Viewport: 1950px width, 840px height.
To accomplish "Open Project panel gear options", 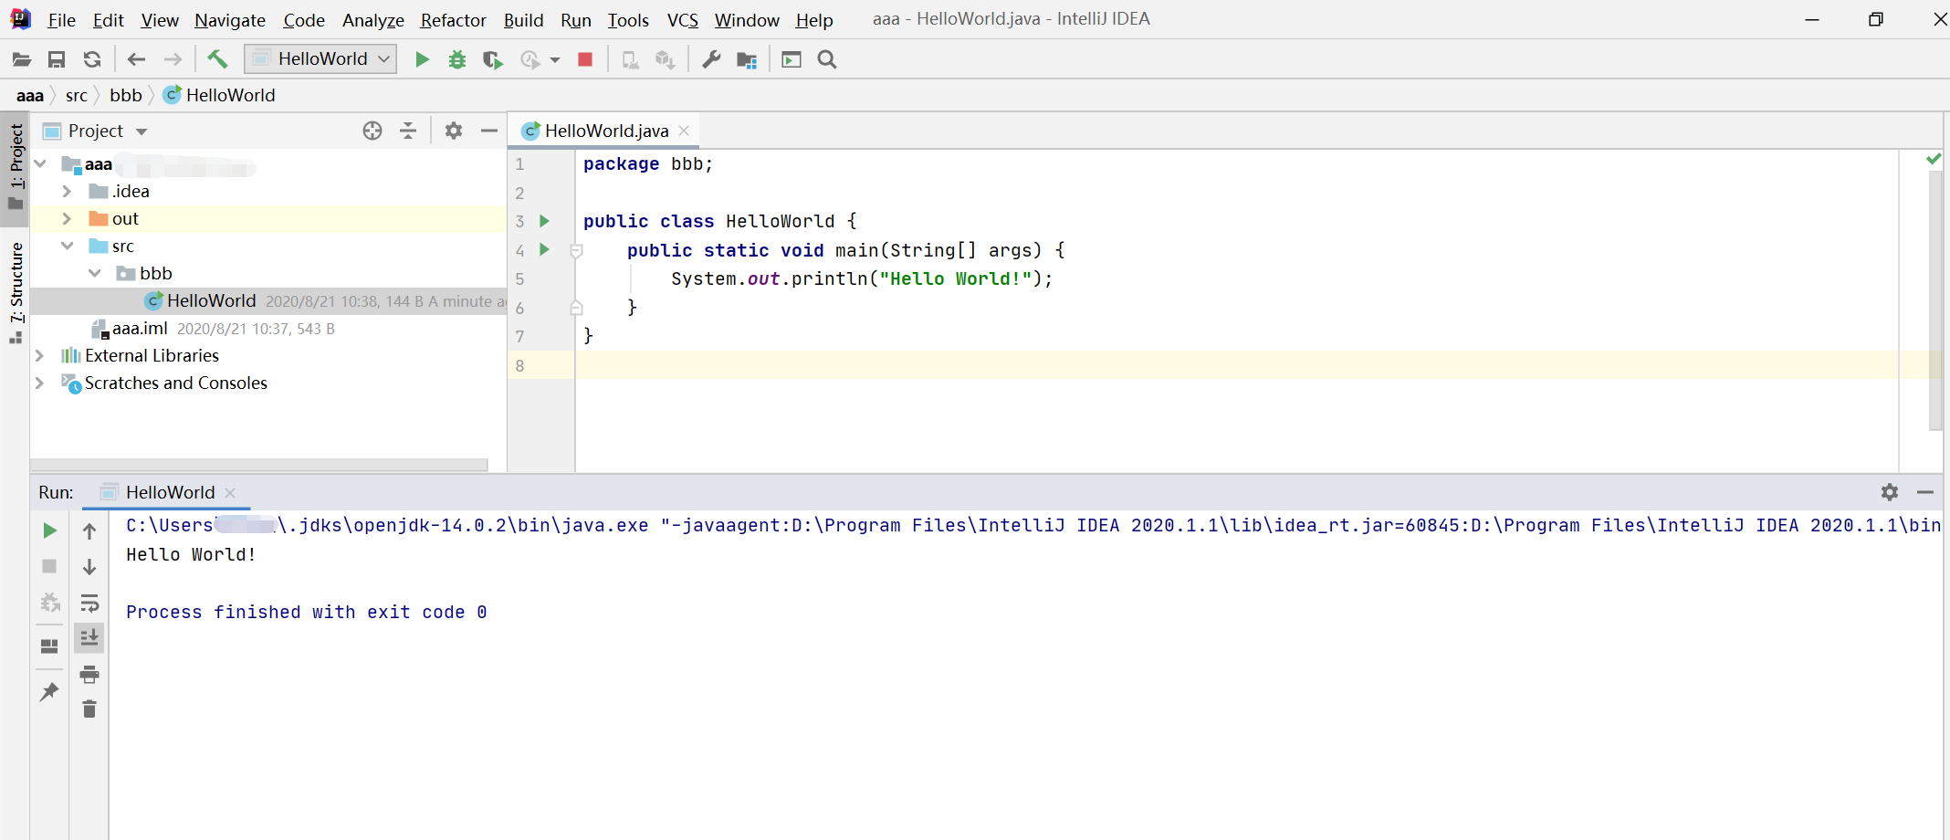I will click(454, 131).
